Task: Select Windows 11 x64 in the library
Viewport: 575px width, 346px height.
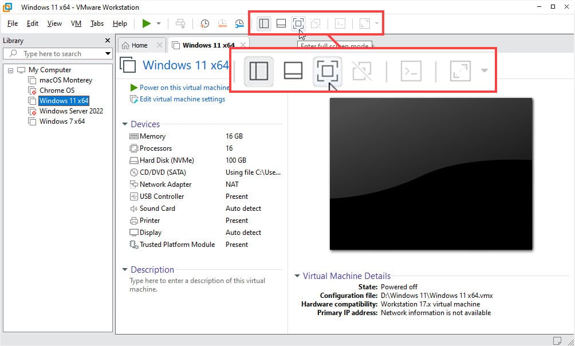Action: [x=64, y=100]
